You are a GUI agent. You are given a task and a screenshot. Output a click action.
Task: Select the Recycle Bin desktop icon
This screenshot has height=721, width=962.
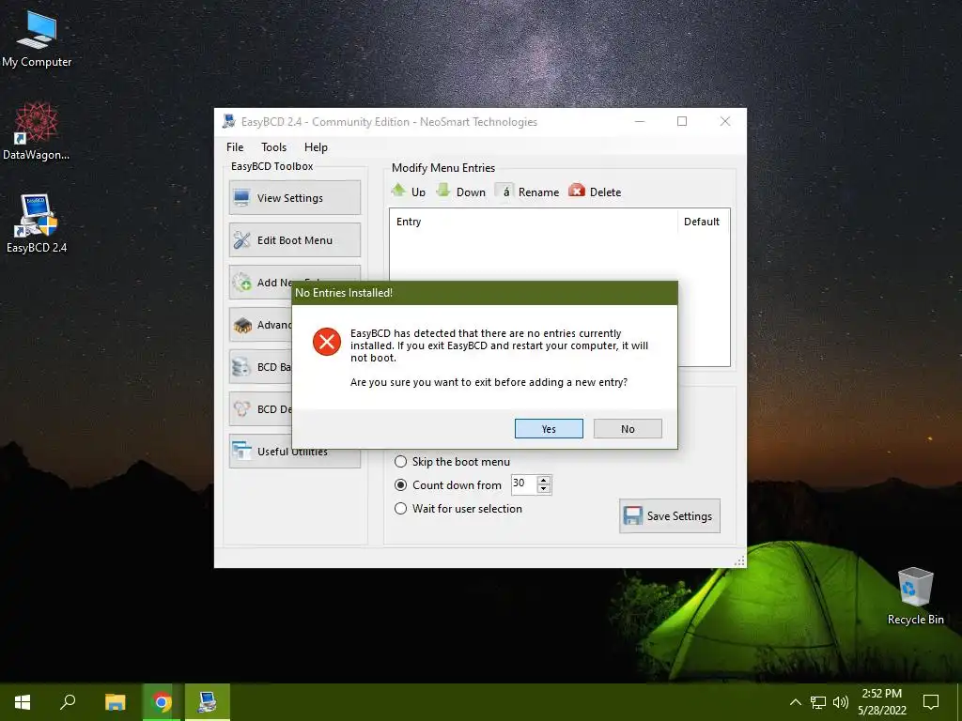pyautogui.click(x=915, y=596)
